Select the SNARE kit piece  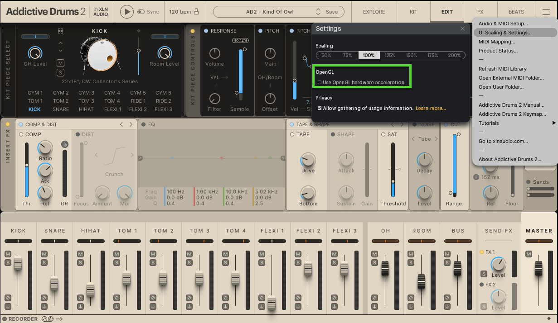[61, 109]
